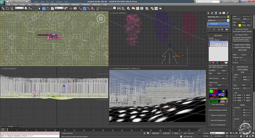Viewport: 255px width, 138px height.
Task: Switch to the Create command panel
Action: [209, 13]
